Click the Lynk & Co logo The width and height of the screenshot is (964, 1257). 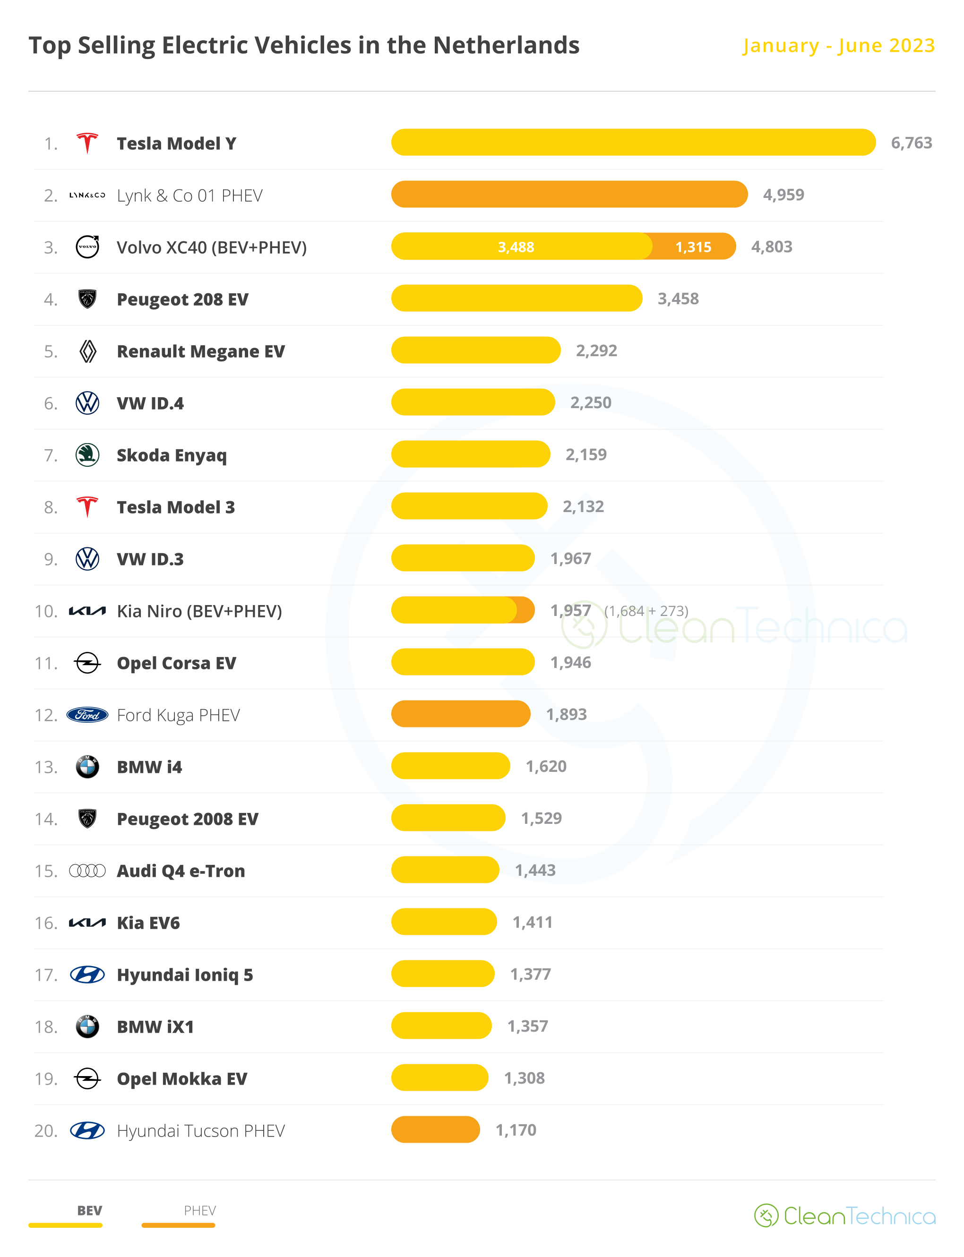[87, 195]
